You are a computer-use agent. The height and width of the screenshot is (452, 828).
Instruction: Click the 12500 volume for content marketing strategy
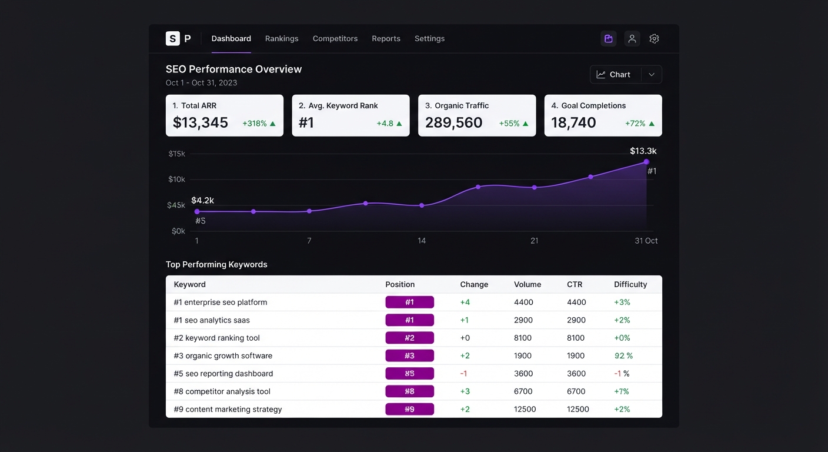pyautogui.click(x=525, y=410)
